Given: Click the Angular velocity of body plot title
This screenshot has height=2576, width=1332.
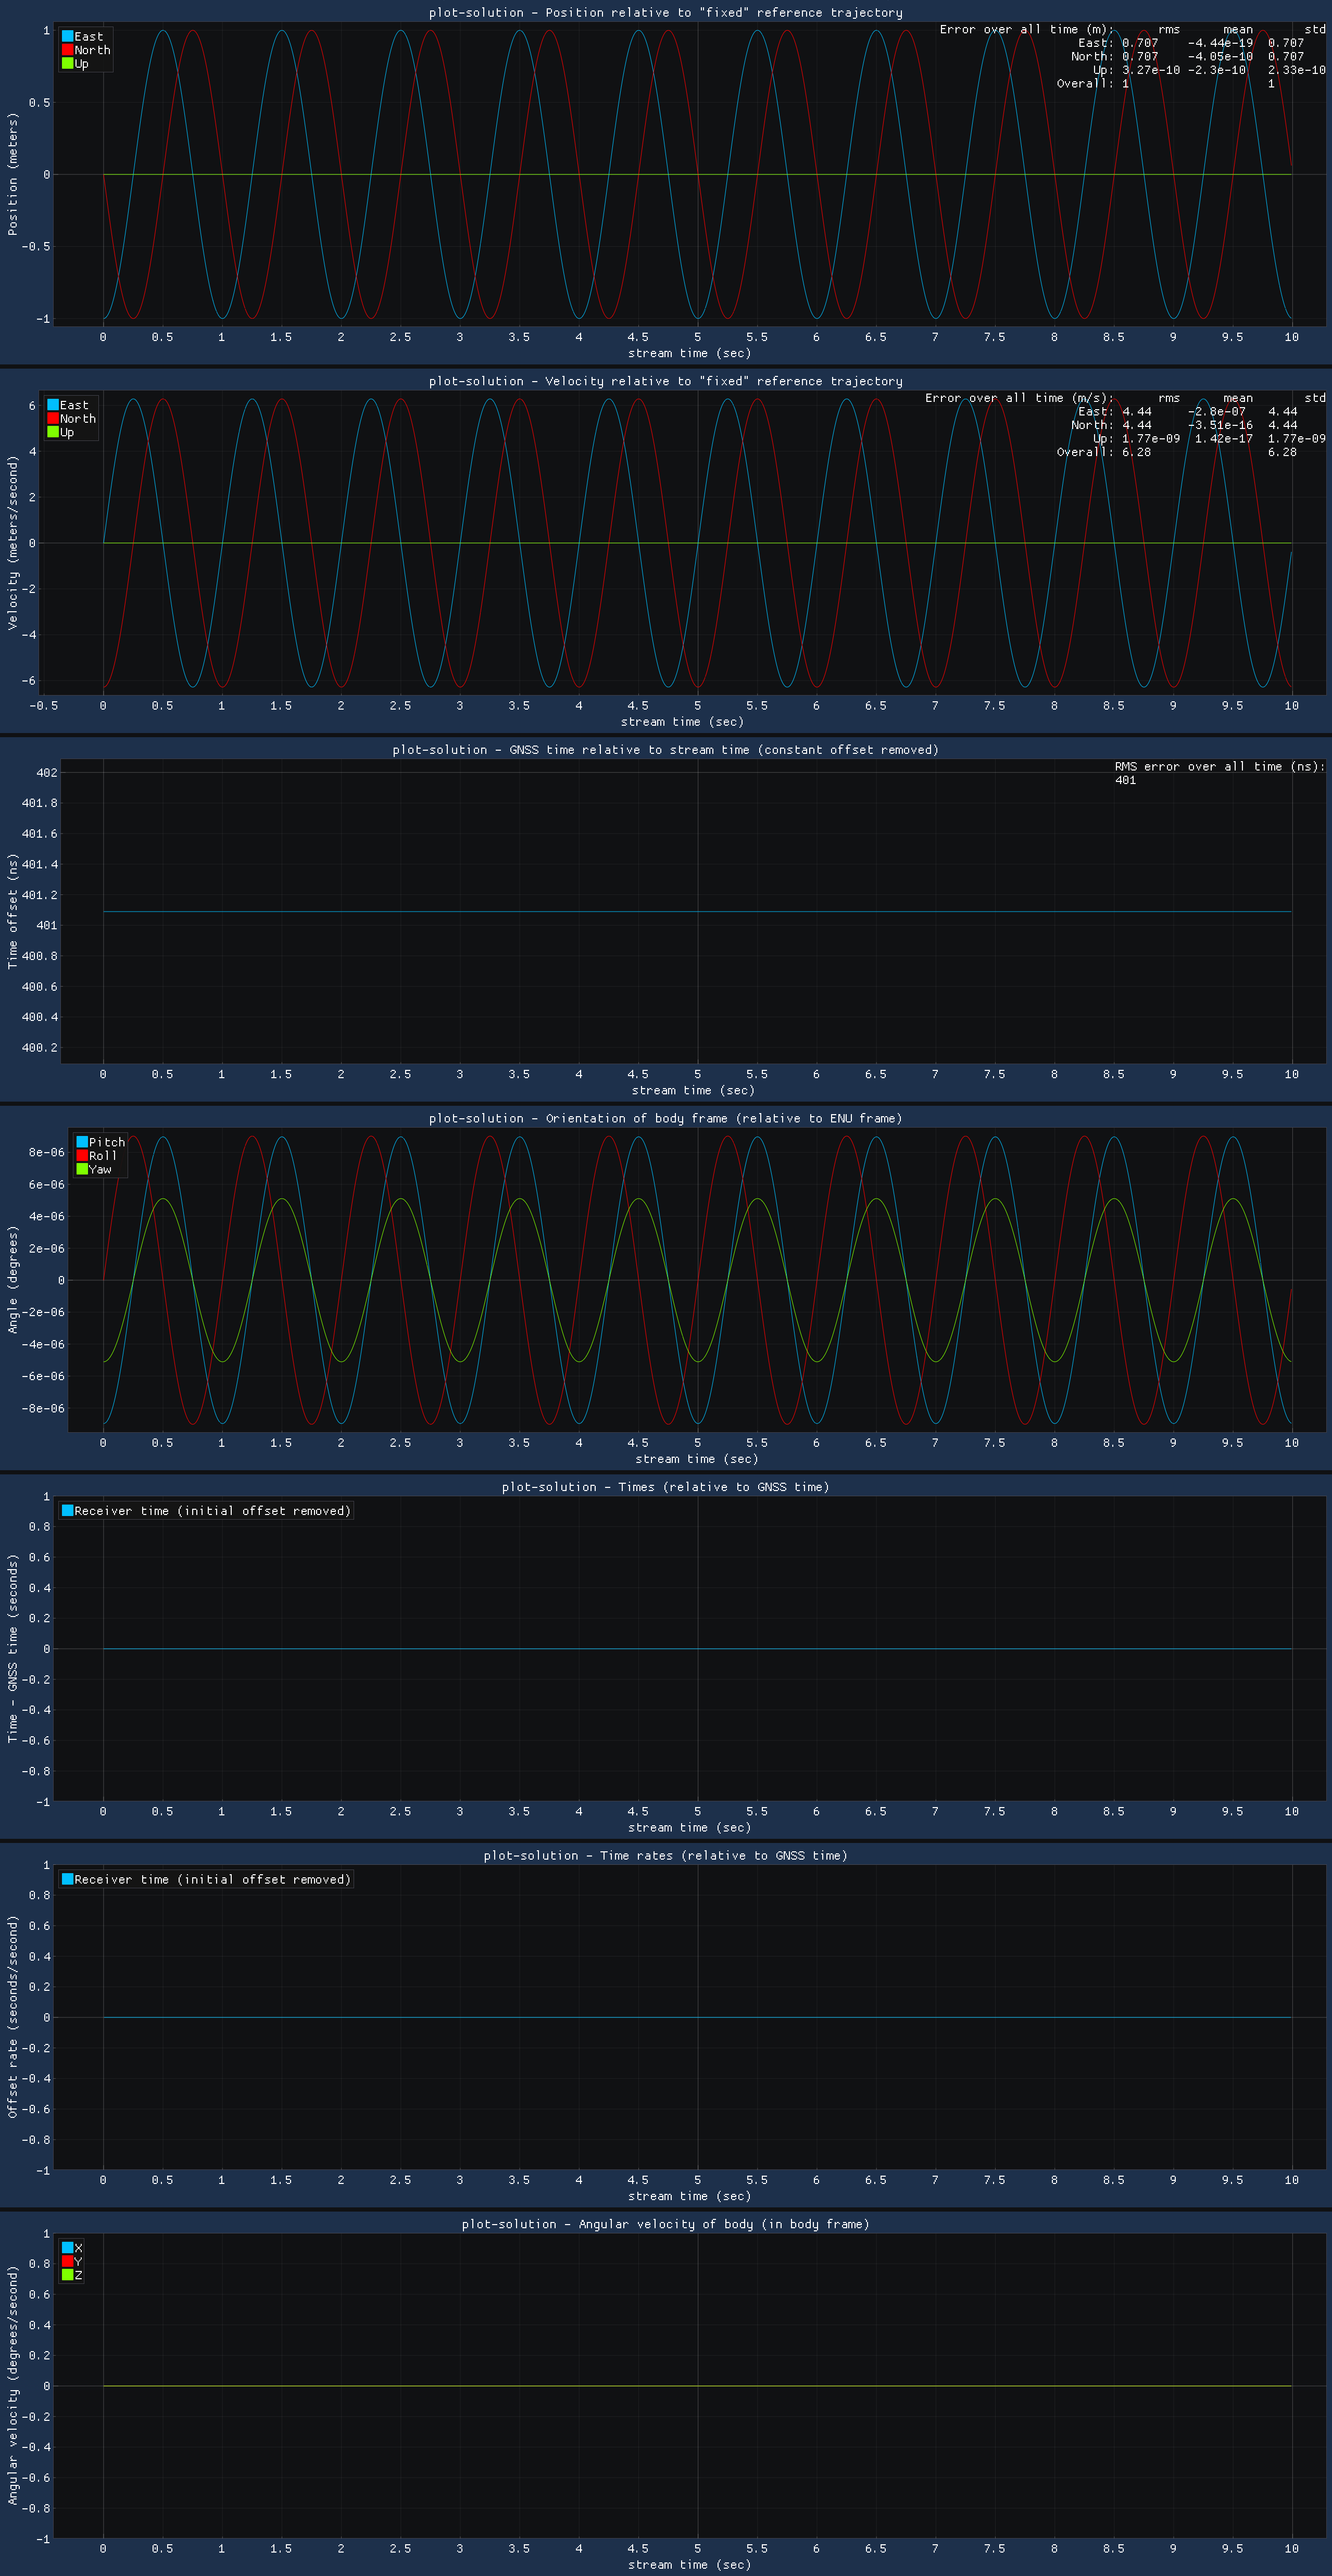Looking at the screenshot, I should click(666, 2224).
